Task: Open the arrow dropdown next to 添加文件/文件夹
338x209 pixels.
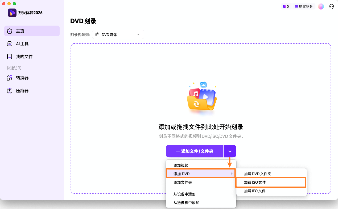Action: 230,151
